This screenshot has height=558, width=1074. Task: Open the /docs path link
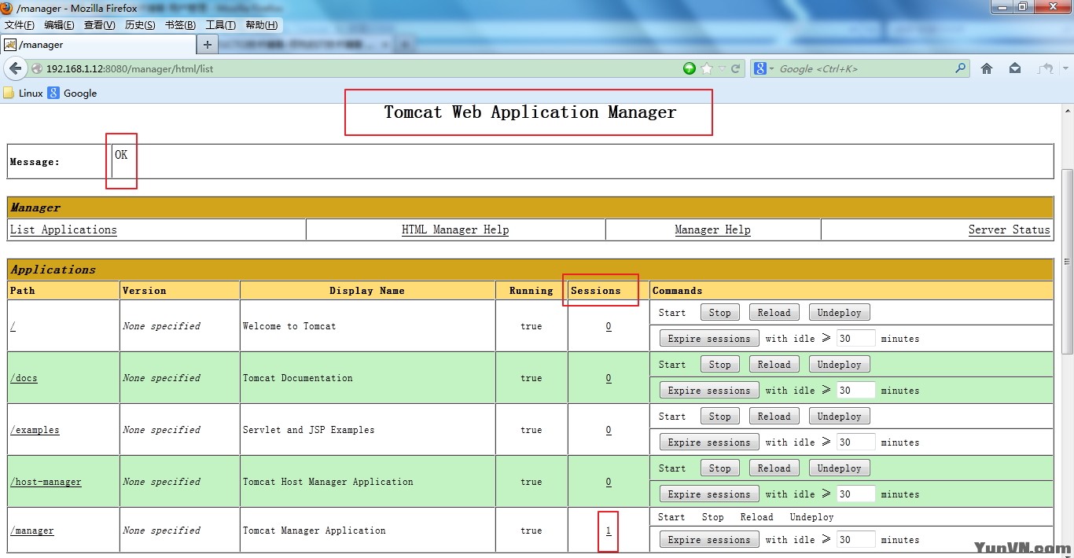pyautogui.click(x=24, y=378)
